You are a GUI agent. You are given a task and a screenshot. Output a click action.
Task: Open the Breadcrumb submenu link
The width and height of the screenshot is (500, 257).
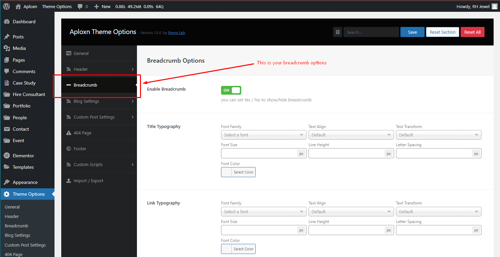16,226
